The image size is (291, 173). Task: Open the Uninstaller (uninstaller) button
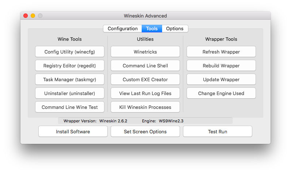pyautogui.click(x=70, y=93)
